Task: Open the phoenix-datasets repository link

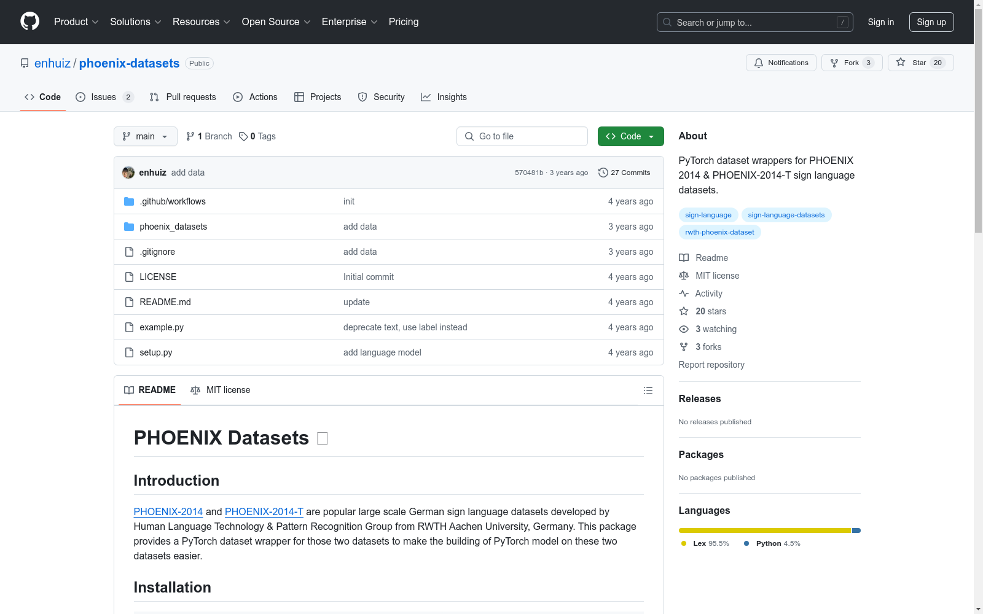Action: pyautogui.click(x=129, y=63)
